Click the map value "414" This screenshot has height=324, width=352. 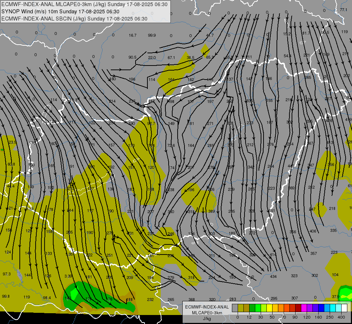tap(273, 255)
